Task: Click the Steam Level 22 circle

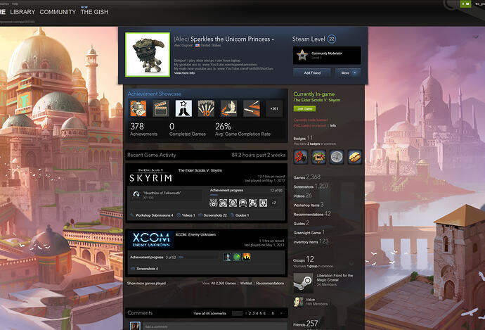Action: [x=332, y=39]
